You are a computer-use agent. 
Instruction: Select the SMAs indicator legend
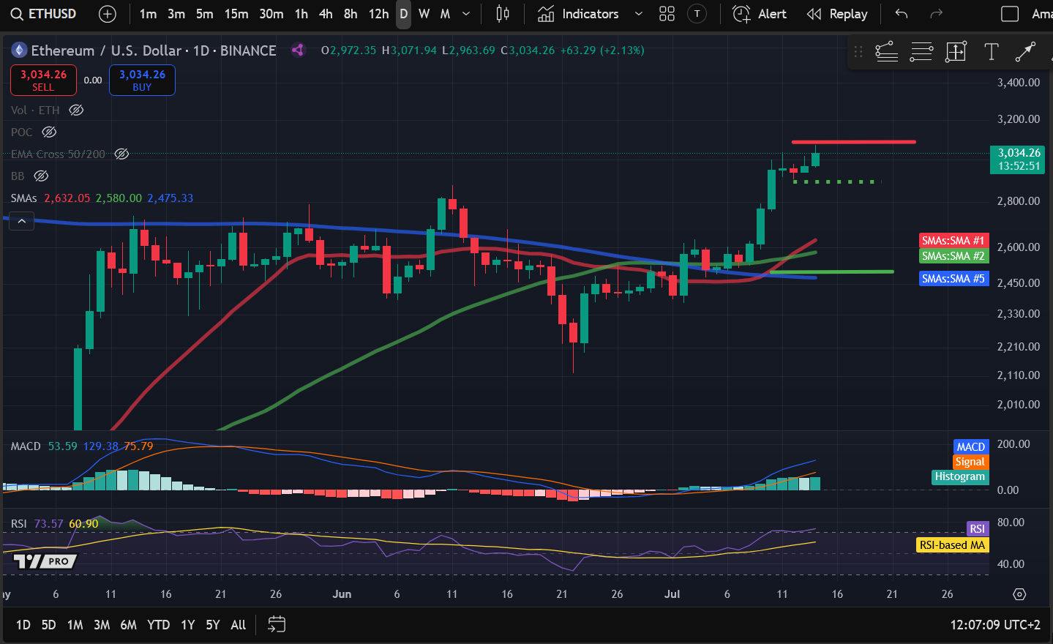(x=24, y=198)
